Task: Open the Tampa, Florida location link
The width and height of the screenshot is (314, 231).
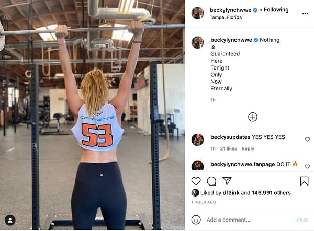Action: click(226, 17)
